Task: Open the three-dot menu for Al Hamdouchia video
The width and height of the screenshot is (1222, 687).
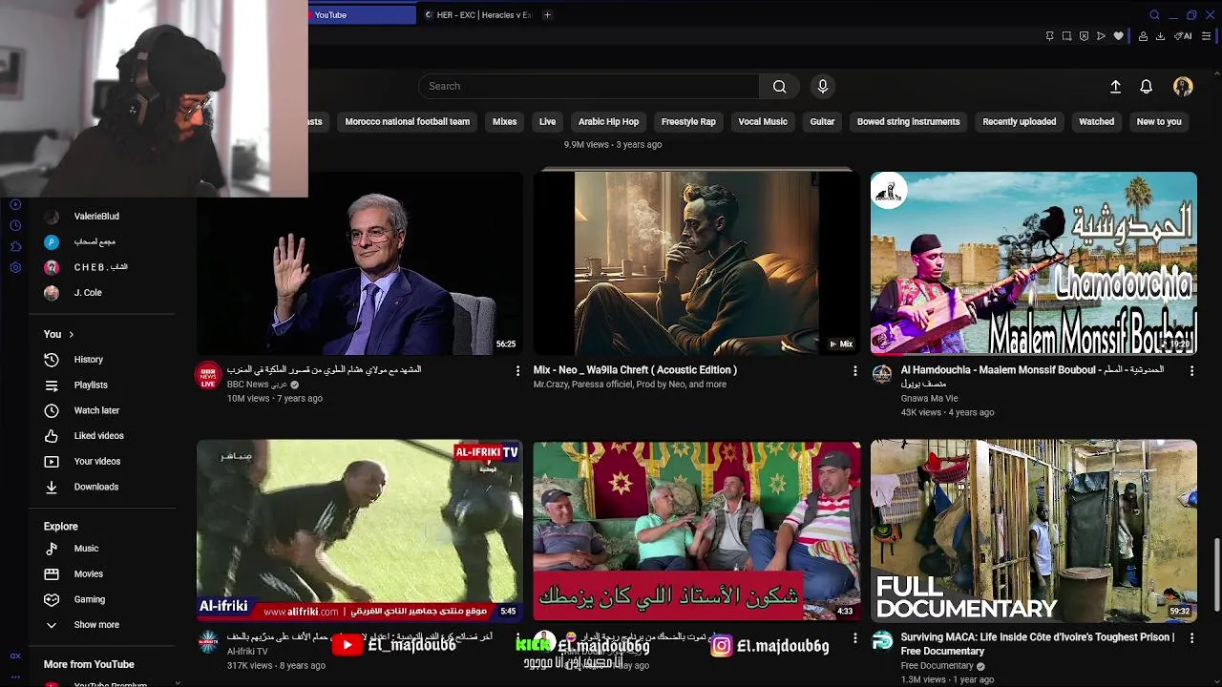Action: (1191, 370)
